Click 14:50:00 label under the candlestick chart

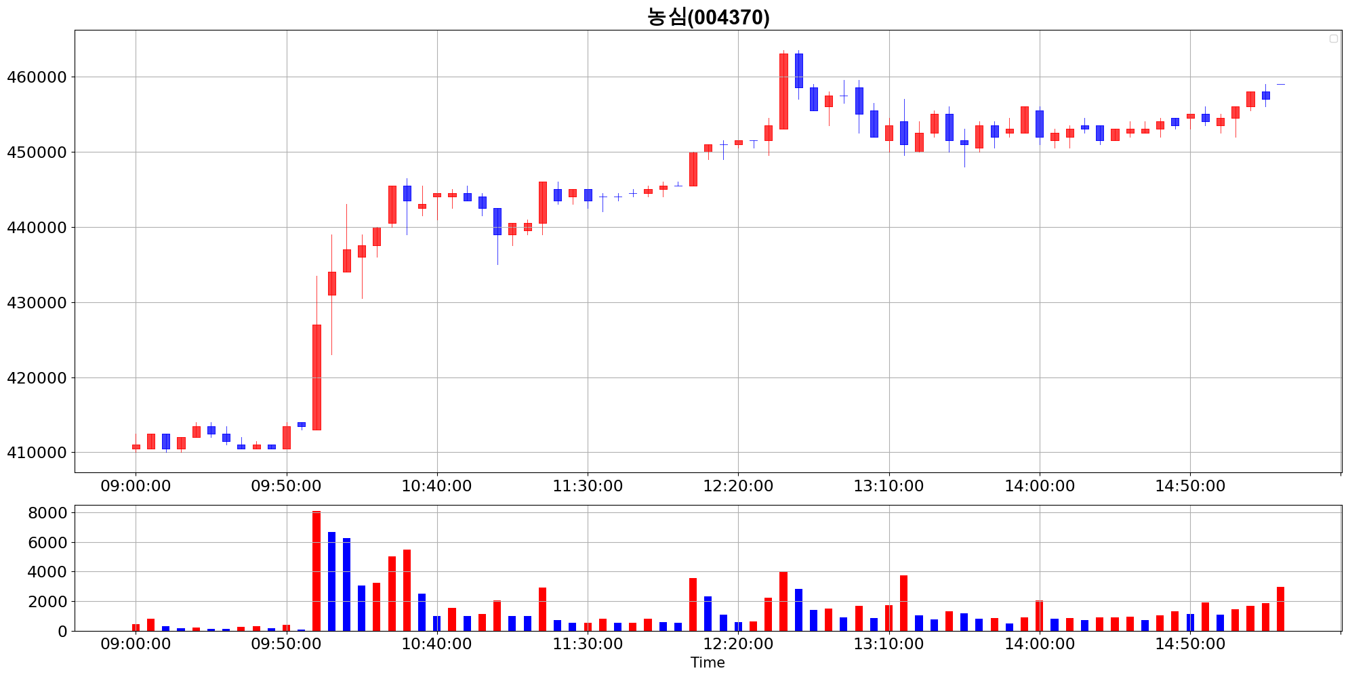1190,486
